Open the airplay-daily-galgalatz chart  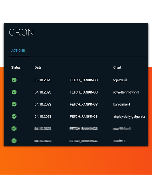tap(129, 117)
